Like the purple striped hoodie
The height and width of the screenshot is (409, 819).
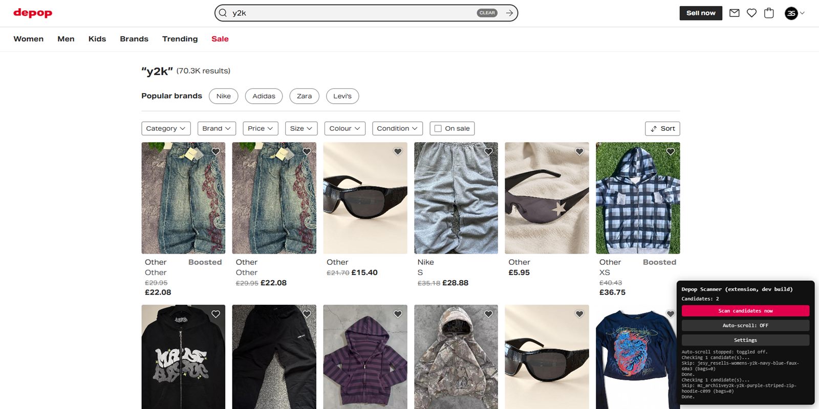tap(398, 314)
